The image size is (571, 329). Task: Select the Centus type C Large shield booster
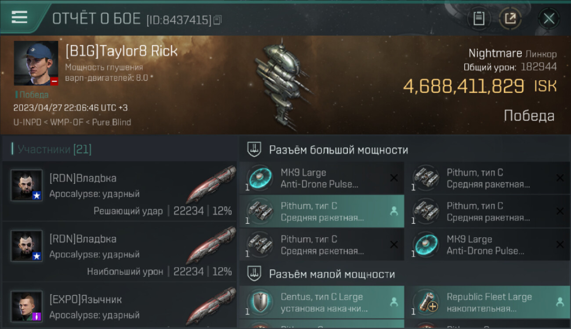[x=322, y=302]
